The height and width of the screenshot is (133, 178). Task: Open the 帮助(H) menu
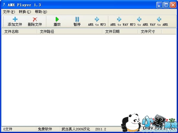41,12
